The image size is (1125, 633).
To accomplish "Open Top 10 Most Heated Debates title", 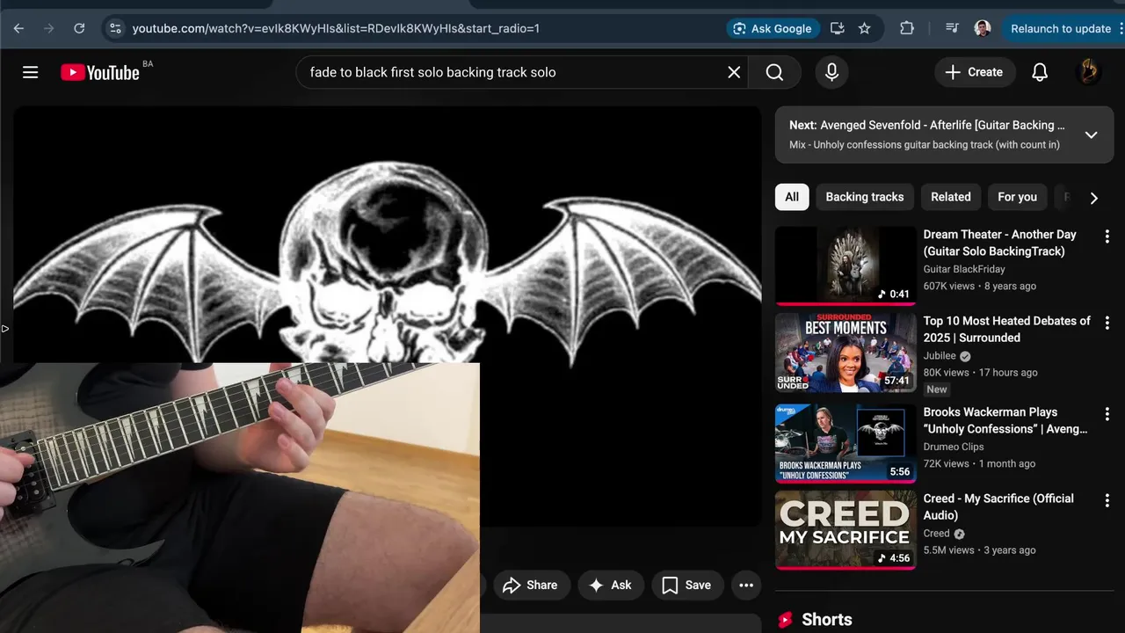I will (x=1007, y=329).
